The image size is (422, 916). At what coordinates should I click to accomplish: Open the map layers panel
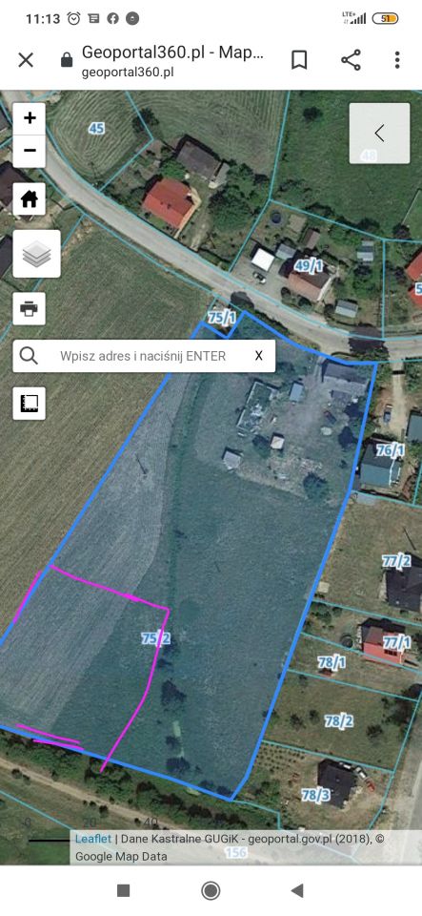click(37, 254)
